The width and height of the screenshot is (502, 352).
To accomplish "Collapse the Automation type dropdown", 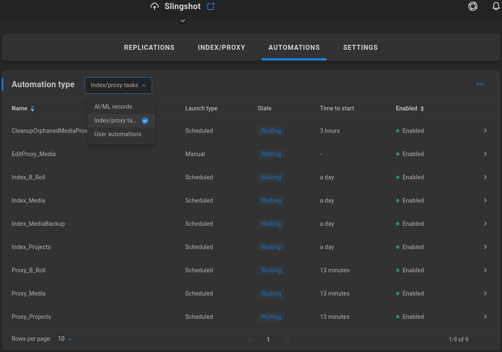I will tap(118, 85).
